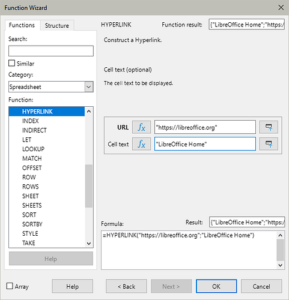Select LOOKUP in the function list
The width and height of the screenshot is (289, 300).
coord(47,149)
